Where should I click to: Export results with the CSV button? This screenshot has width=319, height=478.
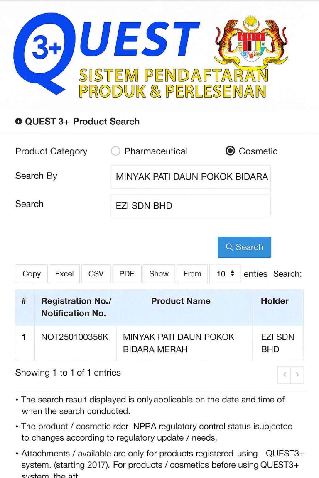[96, 274]
